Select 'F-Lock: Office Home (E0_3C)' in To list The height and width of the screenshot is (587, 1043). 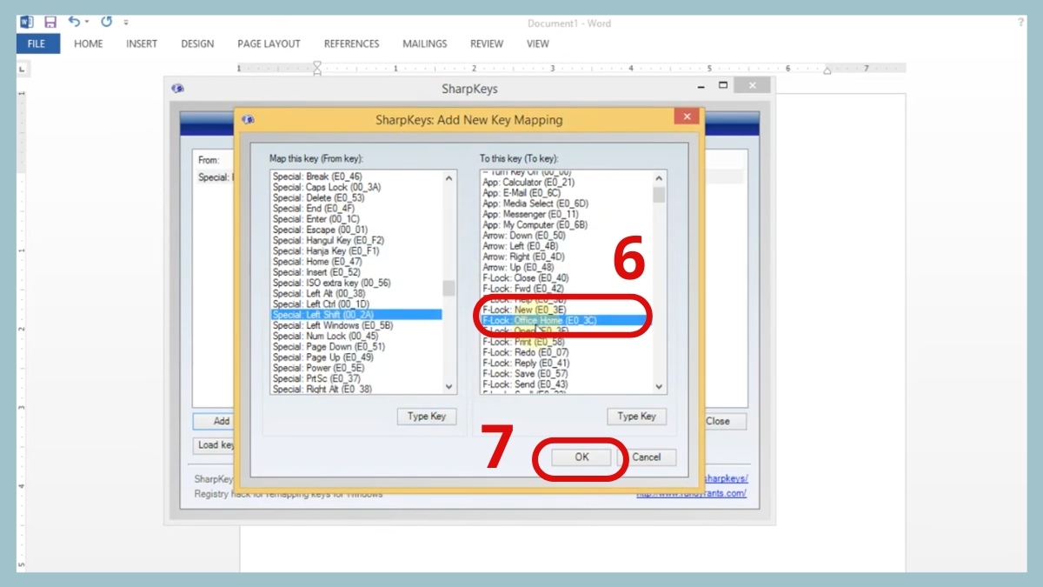pyautogui.click(x=567, y=320)
